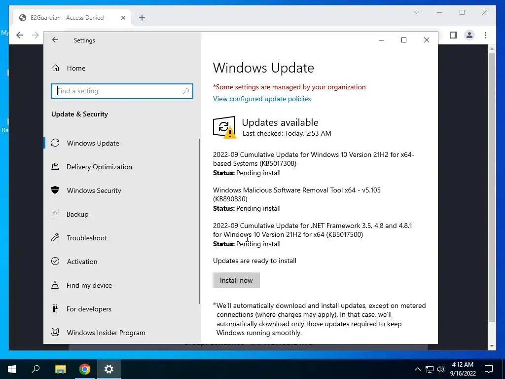Show hidden system tray icons
This screenshot has height=379, width=505.
[417, 369]
